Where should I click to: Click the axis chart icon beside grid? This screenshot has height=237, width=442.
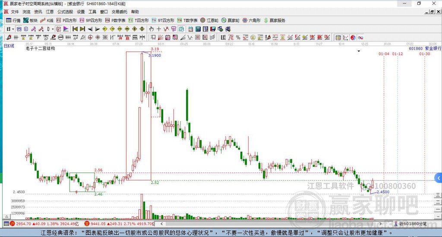click(346, 37)
